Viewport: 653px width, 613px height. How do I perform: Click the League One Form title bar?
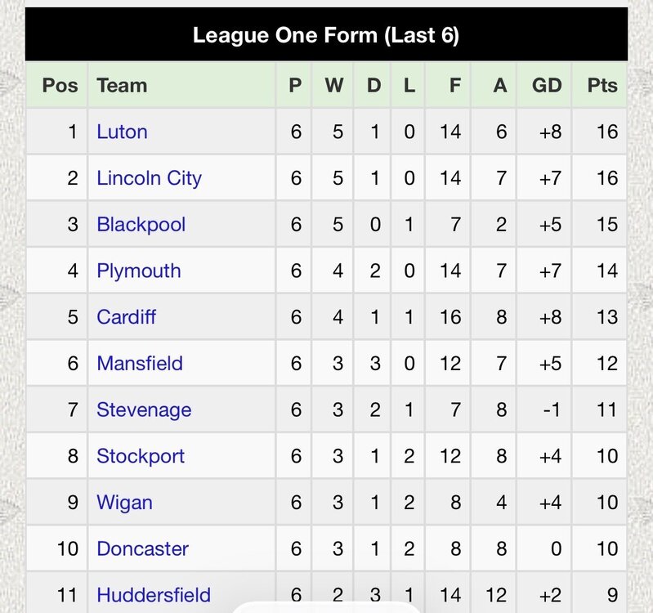click(327, 34)
